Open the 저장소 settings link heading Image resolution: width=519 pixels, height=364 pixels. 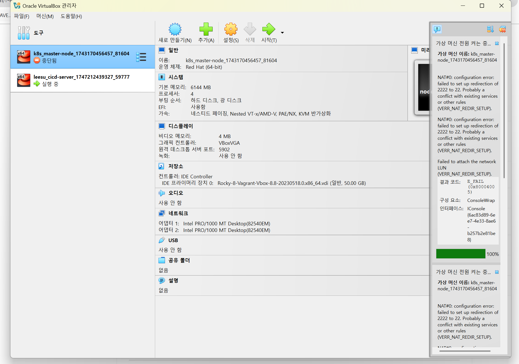176,166
